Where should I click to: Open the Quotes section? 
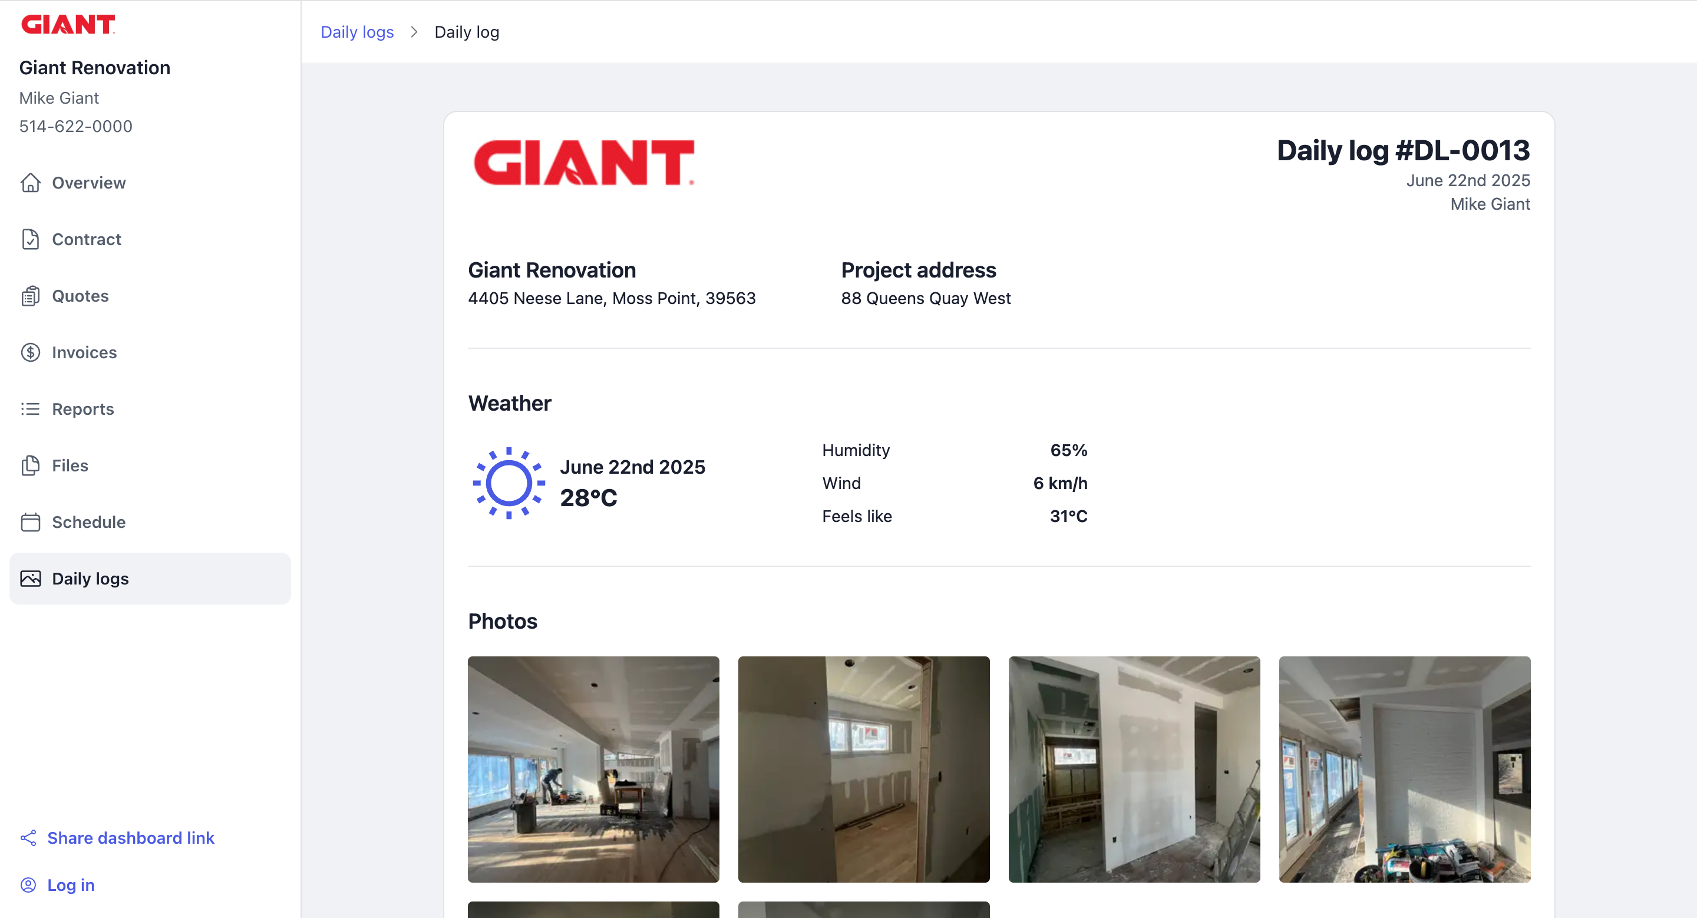point(150,296)
